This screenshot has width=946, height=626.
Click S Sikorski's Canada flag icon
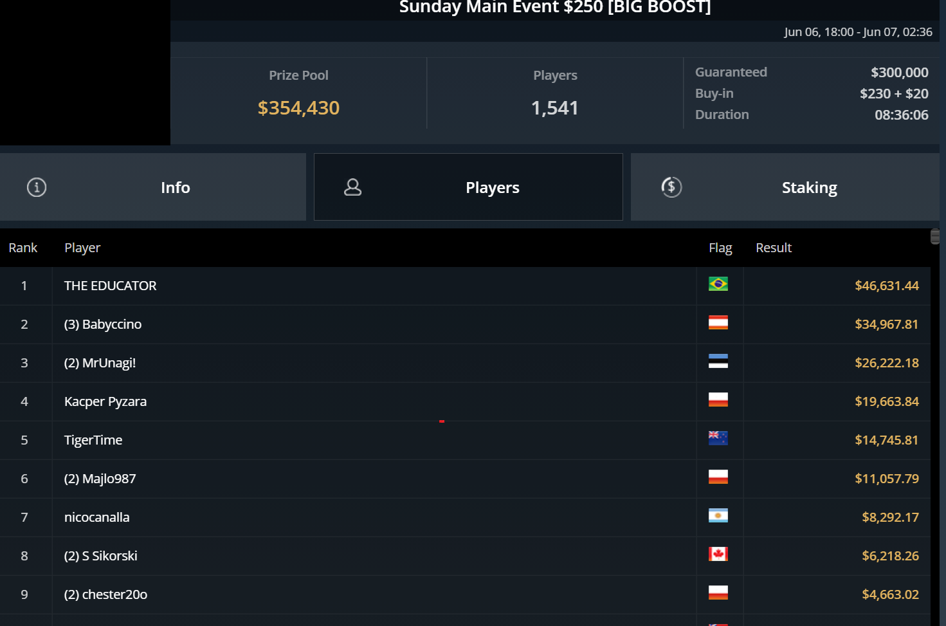718,554
